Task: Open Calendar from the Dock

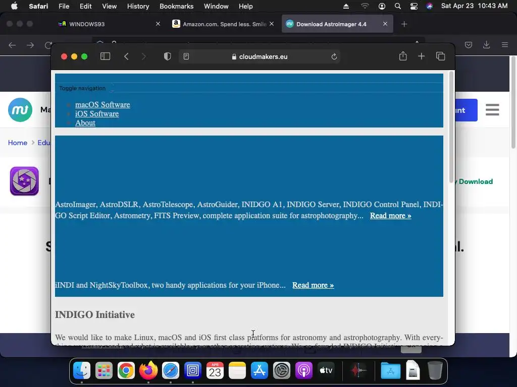Action: (215, 370)
